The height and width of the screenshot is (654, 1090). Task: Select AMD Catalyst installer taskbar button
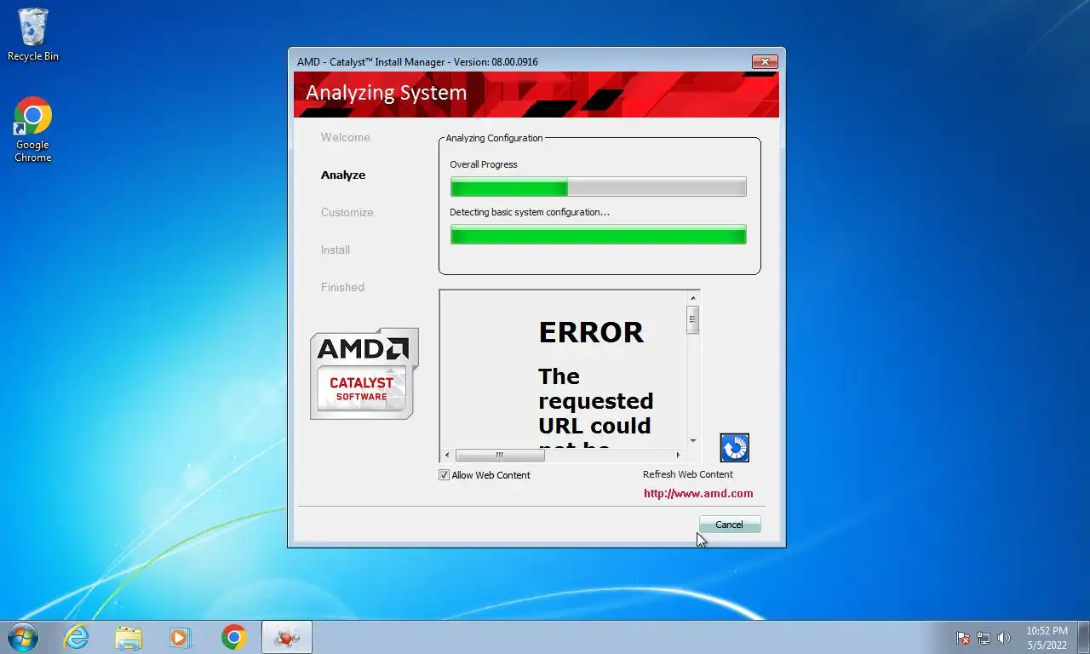pyautogui.click(x=287, y=637)
